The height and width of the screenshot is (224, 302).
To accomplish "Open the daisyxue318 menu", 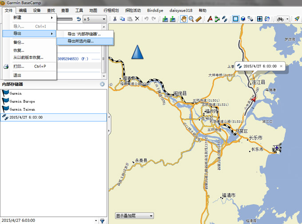I will point(181,10).
